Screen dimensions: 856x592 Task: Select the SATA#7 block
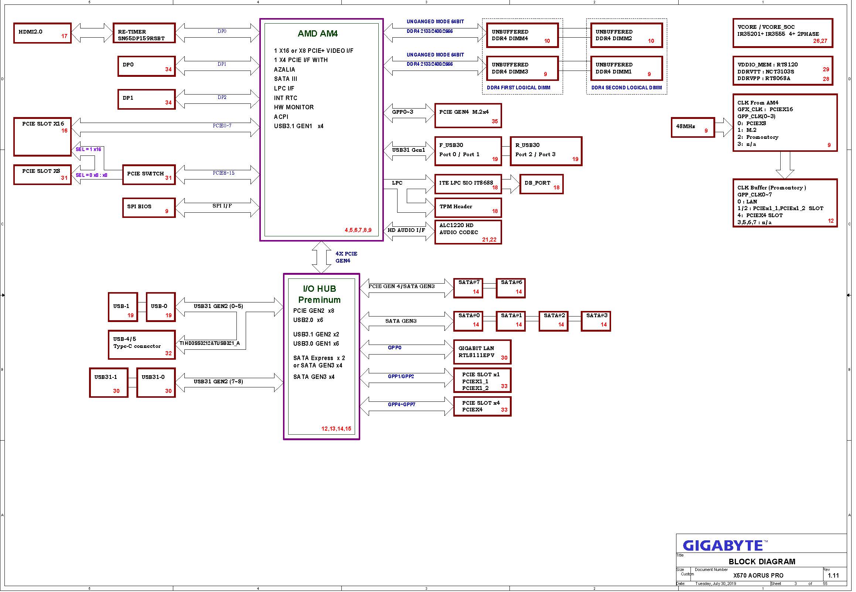point(468,288)
